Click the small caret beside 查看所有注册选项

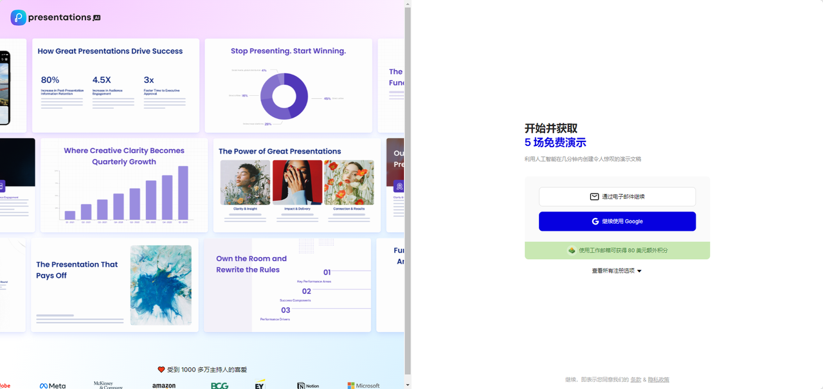[x=639, y=271]
